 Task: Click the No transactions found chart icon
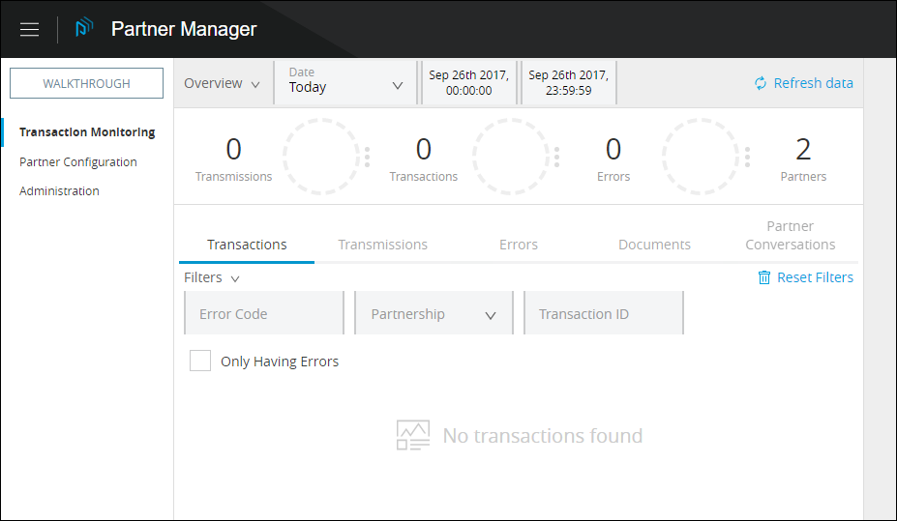(x=413, y=436)
